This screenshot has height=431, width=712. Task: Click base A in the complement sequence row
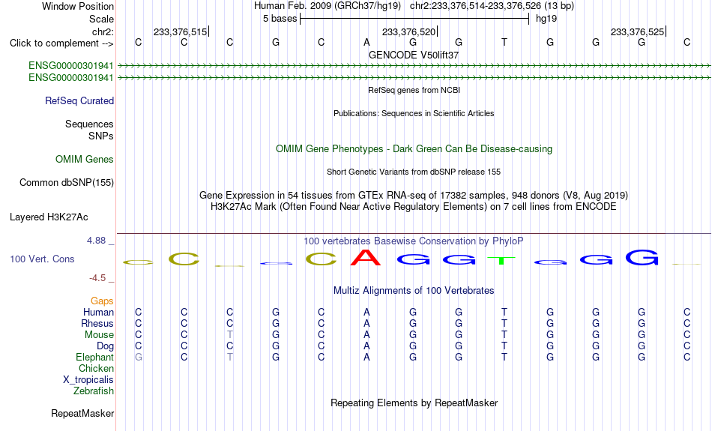[x=367, y=43]
